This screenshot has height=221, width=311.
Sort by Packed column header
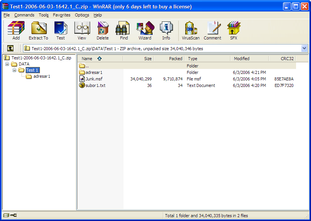169,59
